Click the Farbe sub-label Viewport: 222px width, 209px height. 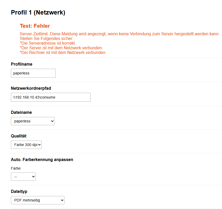[16, 168]
